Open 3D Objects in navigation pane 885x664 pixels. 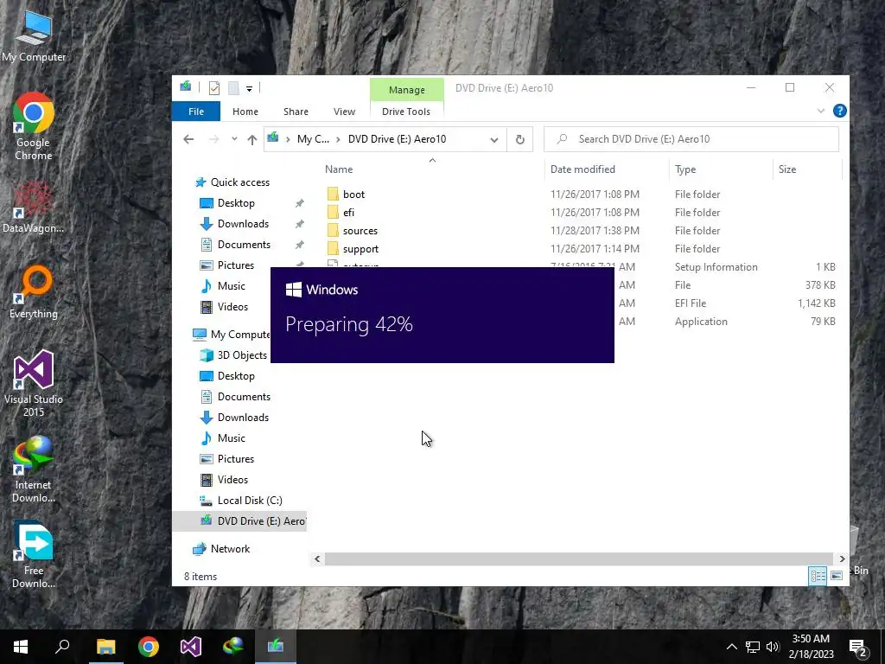(242, 355)
